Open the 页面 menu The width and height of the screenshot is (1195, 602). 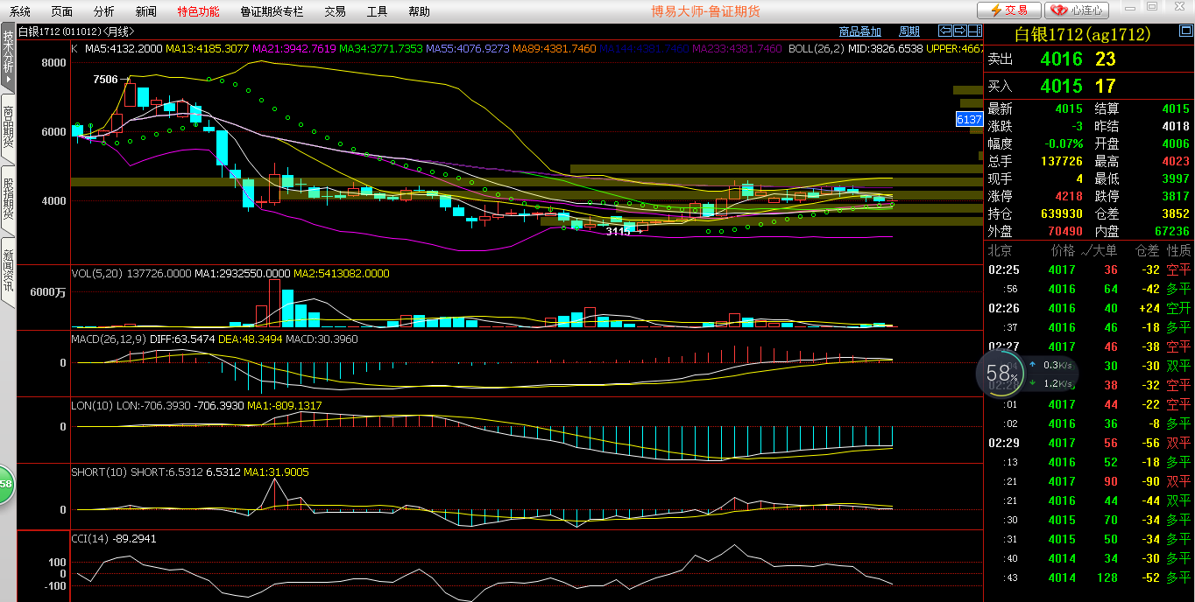(x=62, y=11)
